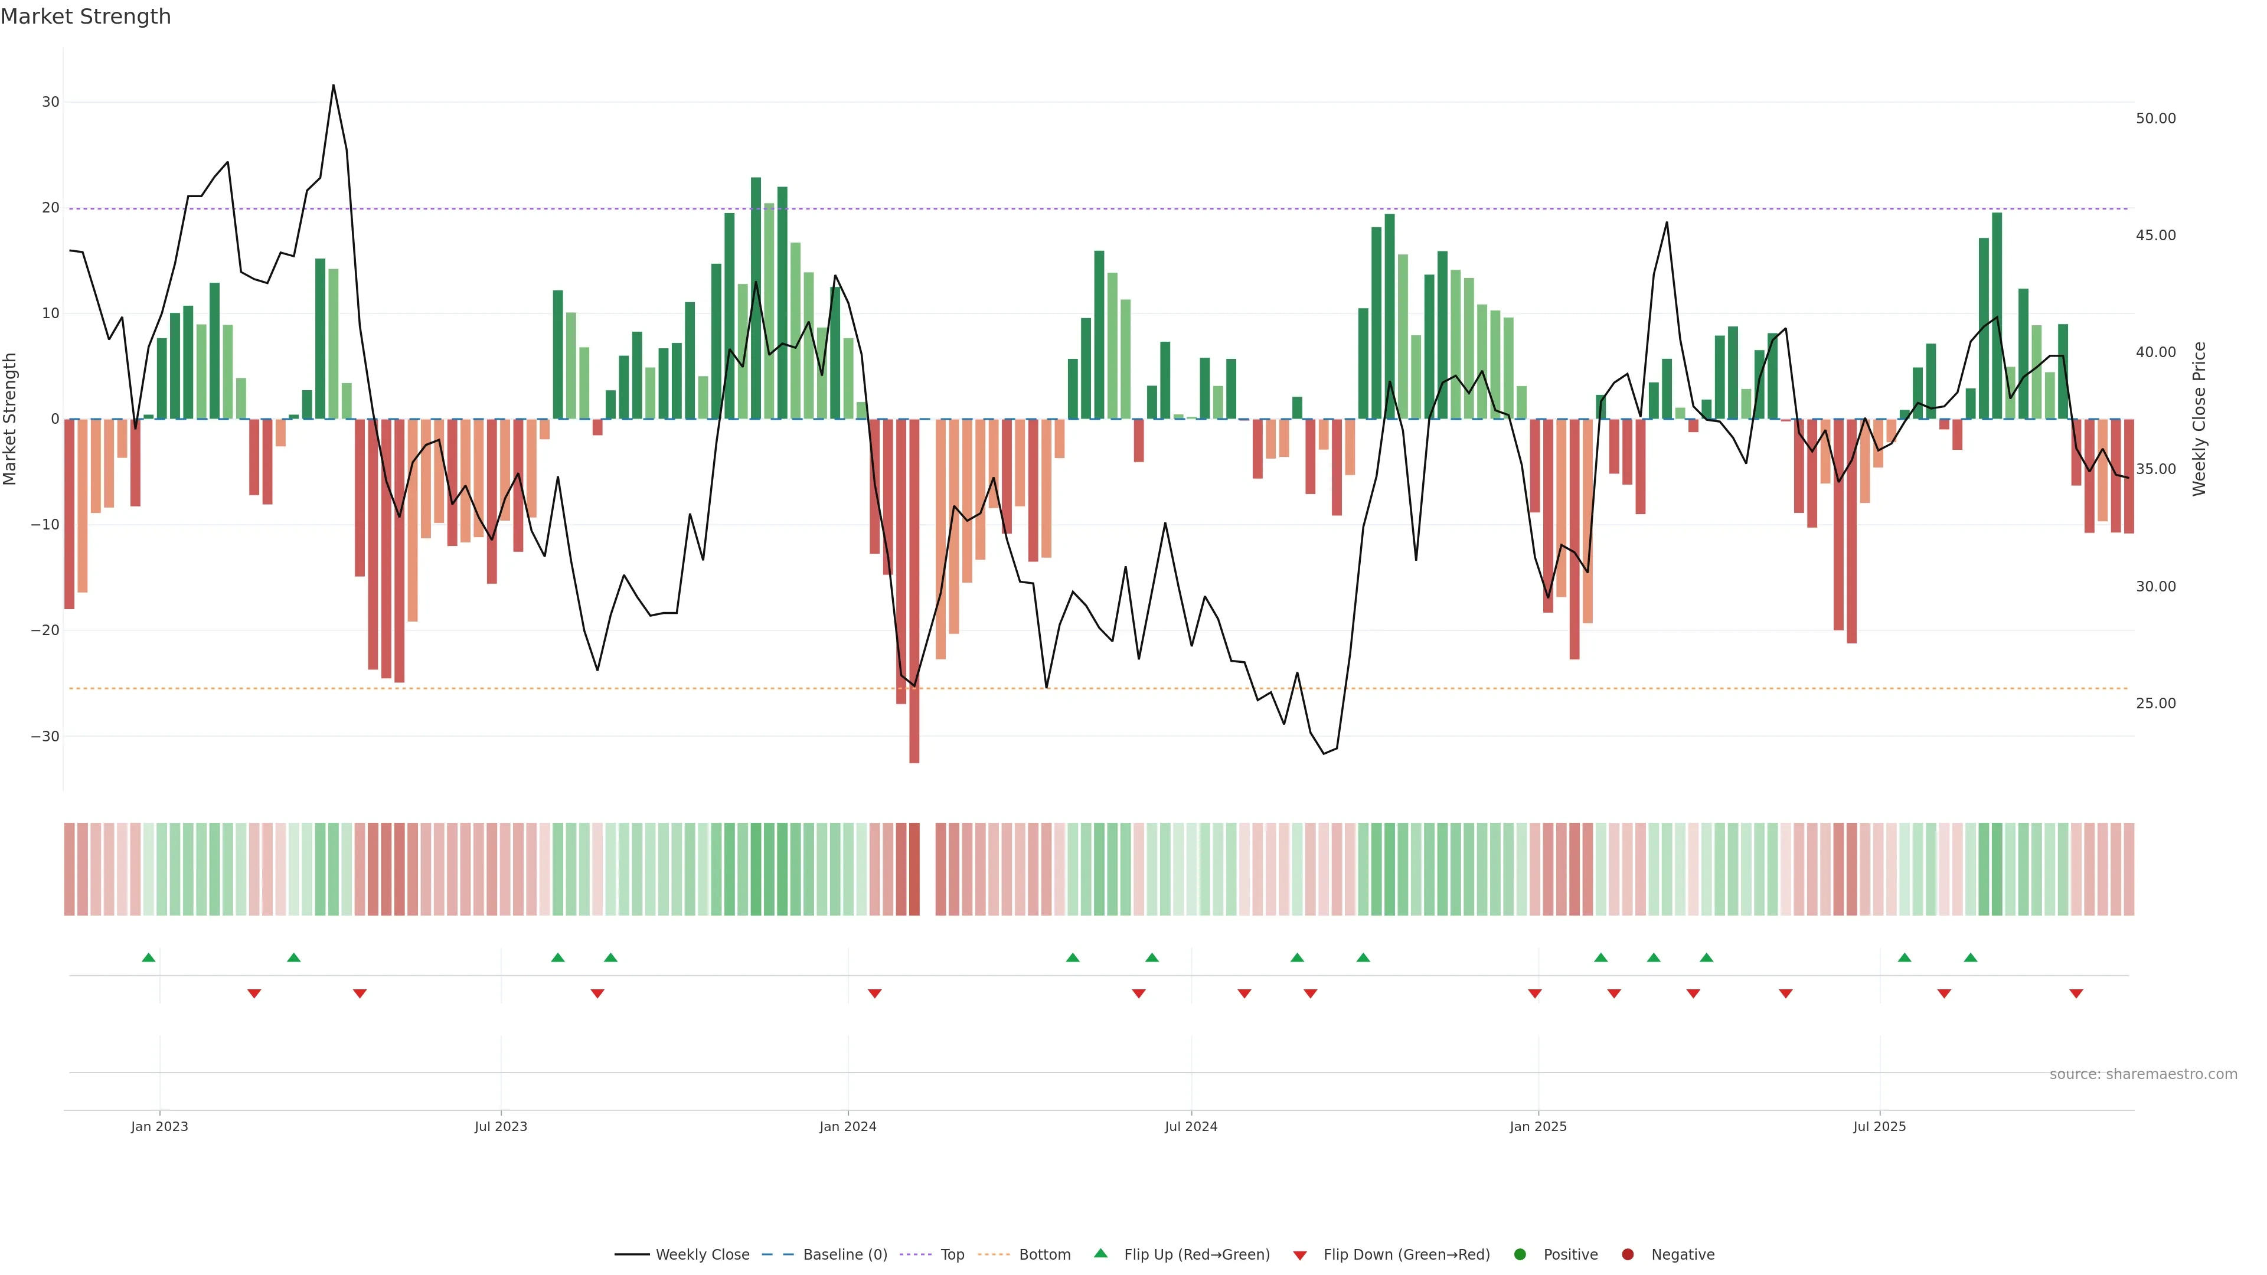Click the last red flip-down triangle marker

(x=2076, y=993)
